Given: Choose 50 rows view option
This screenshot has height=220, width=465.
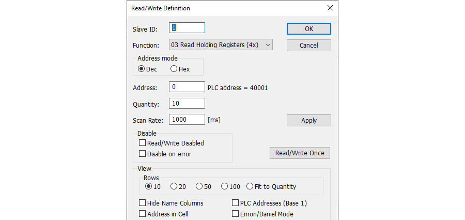Looking at the screenshot, I should [204, 187].
